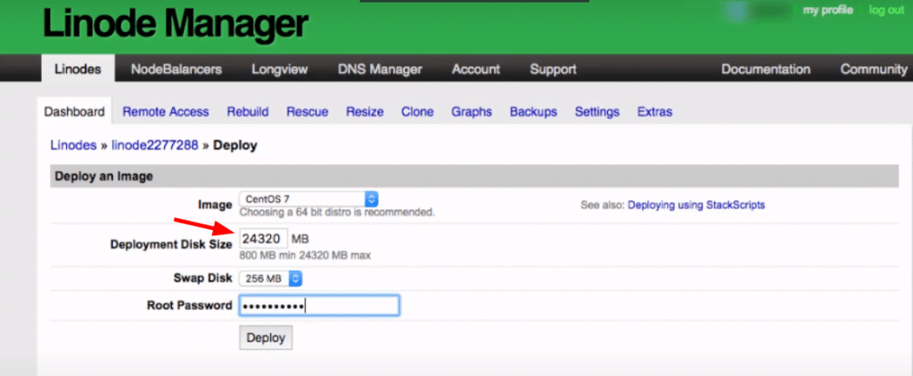
Task: Click the Root Password label
Action: [x=189, y=306]
